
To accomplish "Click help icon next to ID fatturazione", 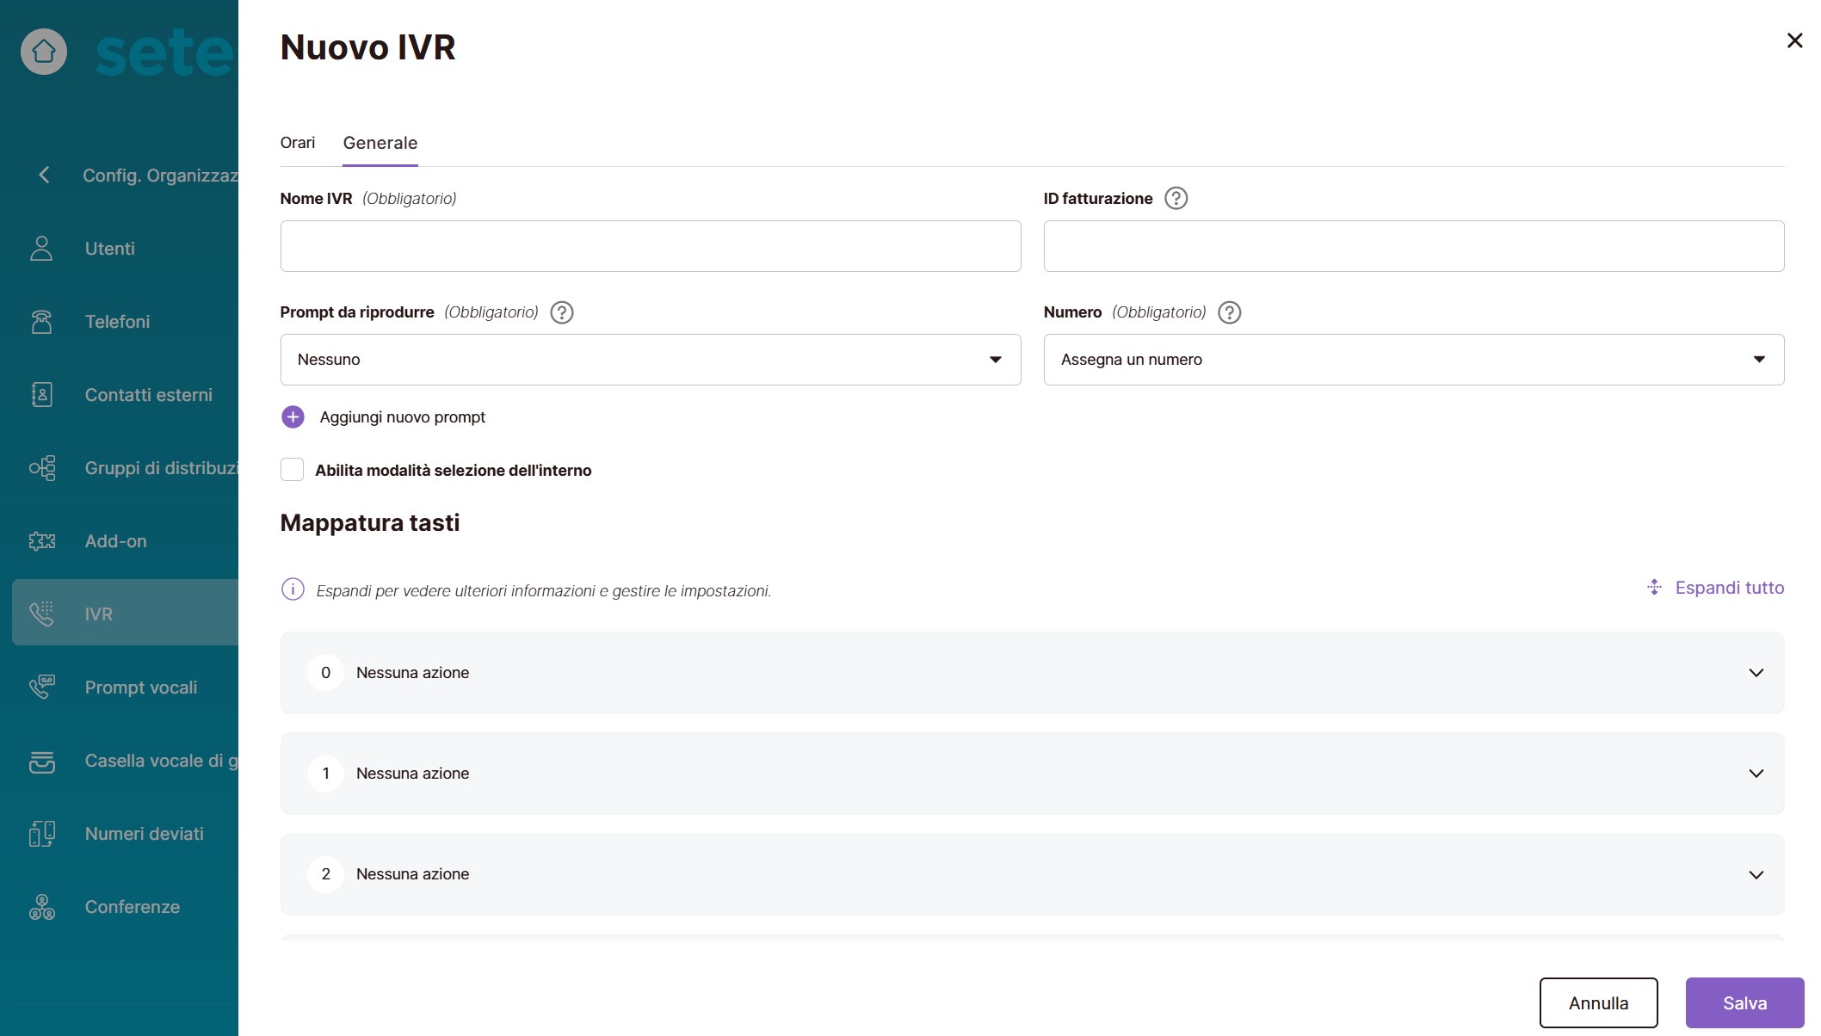I will (x=1176, y=199).
